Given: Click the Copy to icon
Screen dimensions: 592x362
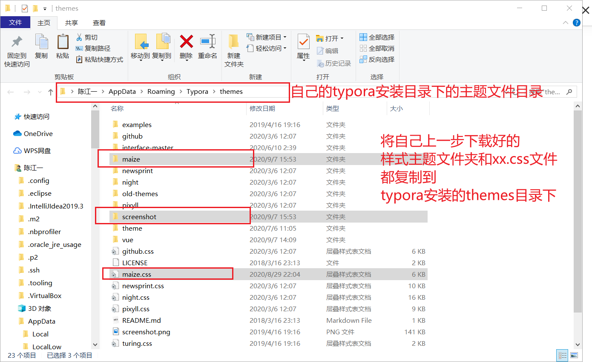Looking at the screenshot, I should coord(163,42).
